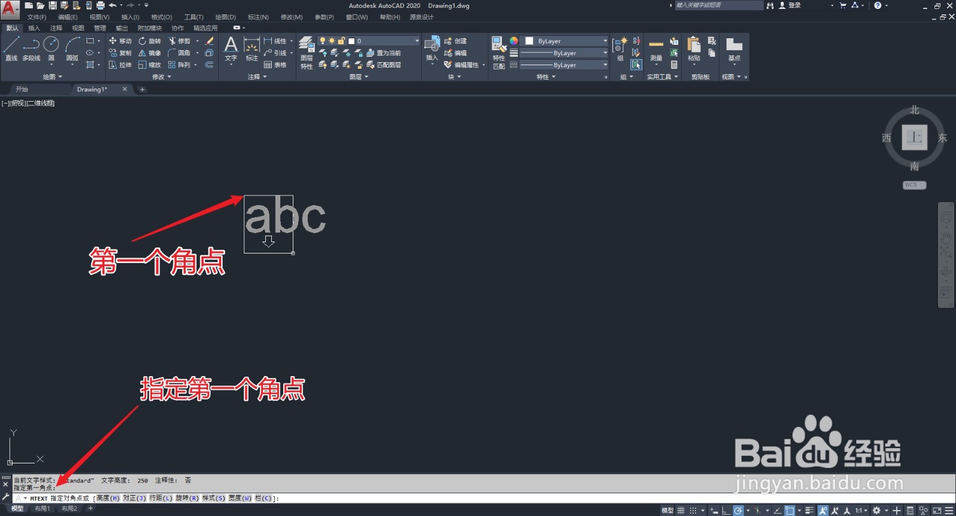Click Rotation (旋转) command option
Image resolution: width=956 pixels, height=516 pixels.
187,498
